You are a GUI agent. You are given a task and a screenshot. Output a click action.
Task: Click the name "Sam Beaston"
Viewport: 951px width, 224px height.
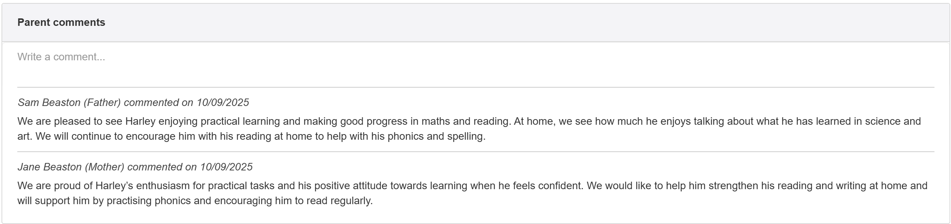click(x=49, y=103)
